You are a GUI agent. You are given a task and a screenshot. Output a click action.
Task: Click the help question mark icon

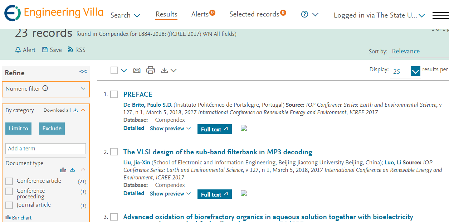pyautogui.click(x=304, y=14)
